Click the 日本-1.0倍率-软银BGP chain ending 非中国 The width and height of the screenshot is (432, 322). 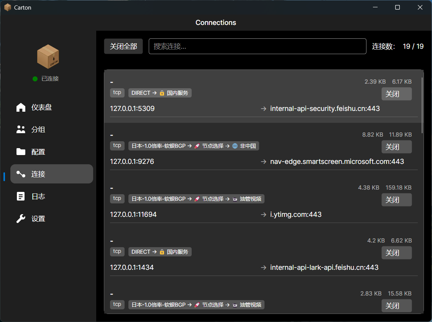tap(194, 146)
